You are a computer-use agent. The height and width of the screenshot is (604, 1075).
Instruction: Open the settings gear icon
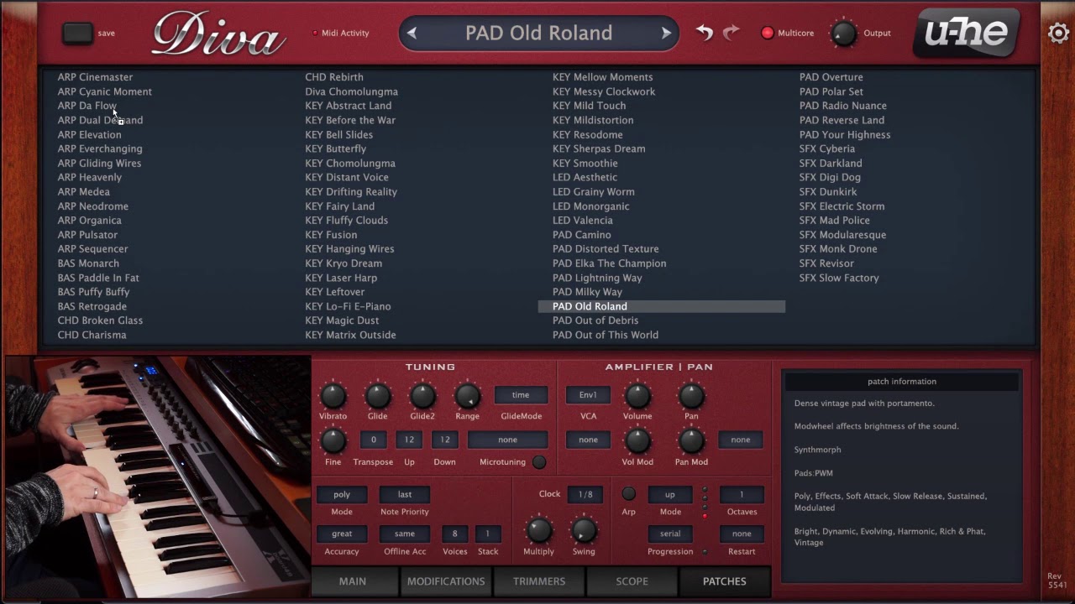[x=1058, y=33]
